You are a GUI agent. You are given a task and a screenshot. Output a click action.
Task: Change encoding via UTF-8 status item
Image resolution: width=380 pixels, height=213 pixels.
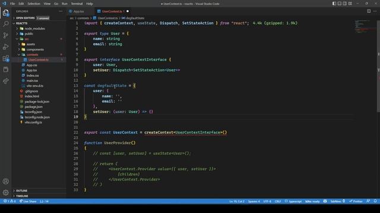click(267, 201)
